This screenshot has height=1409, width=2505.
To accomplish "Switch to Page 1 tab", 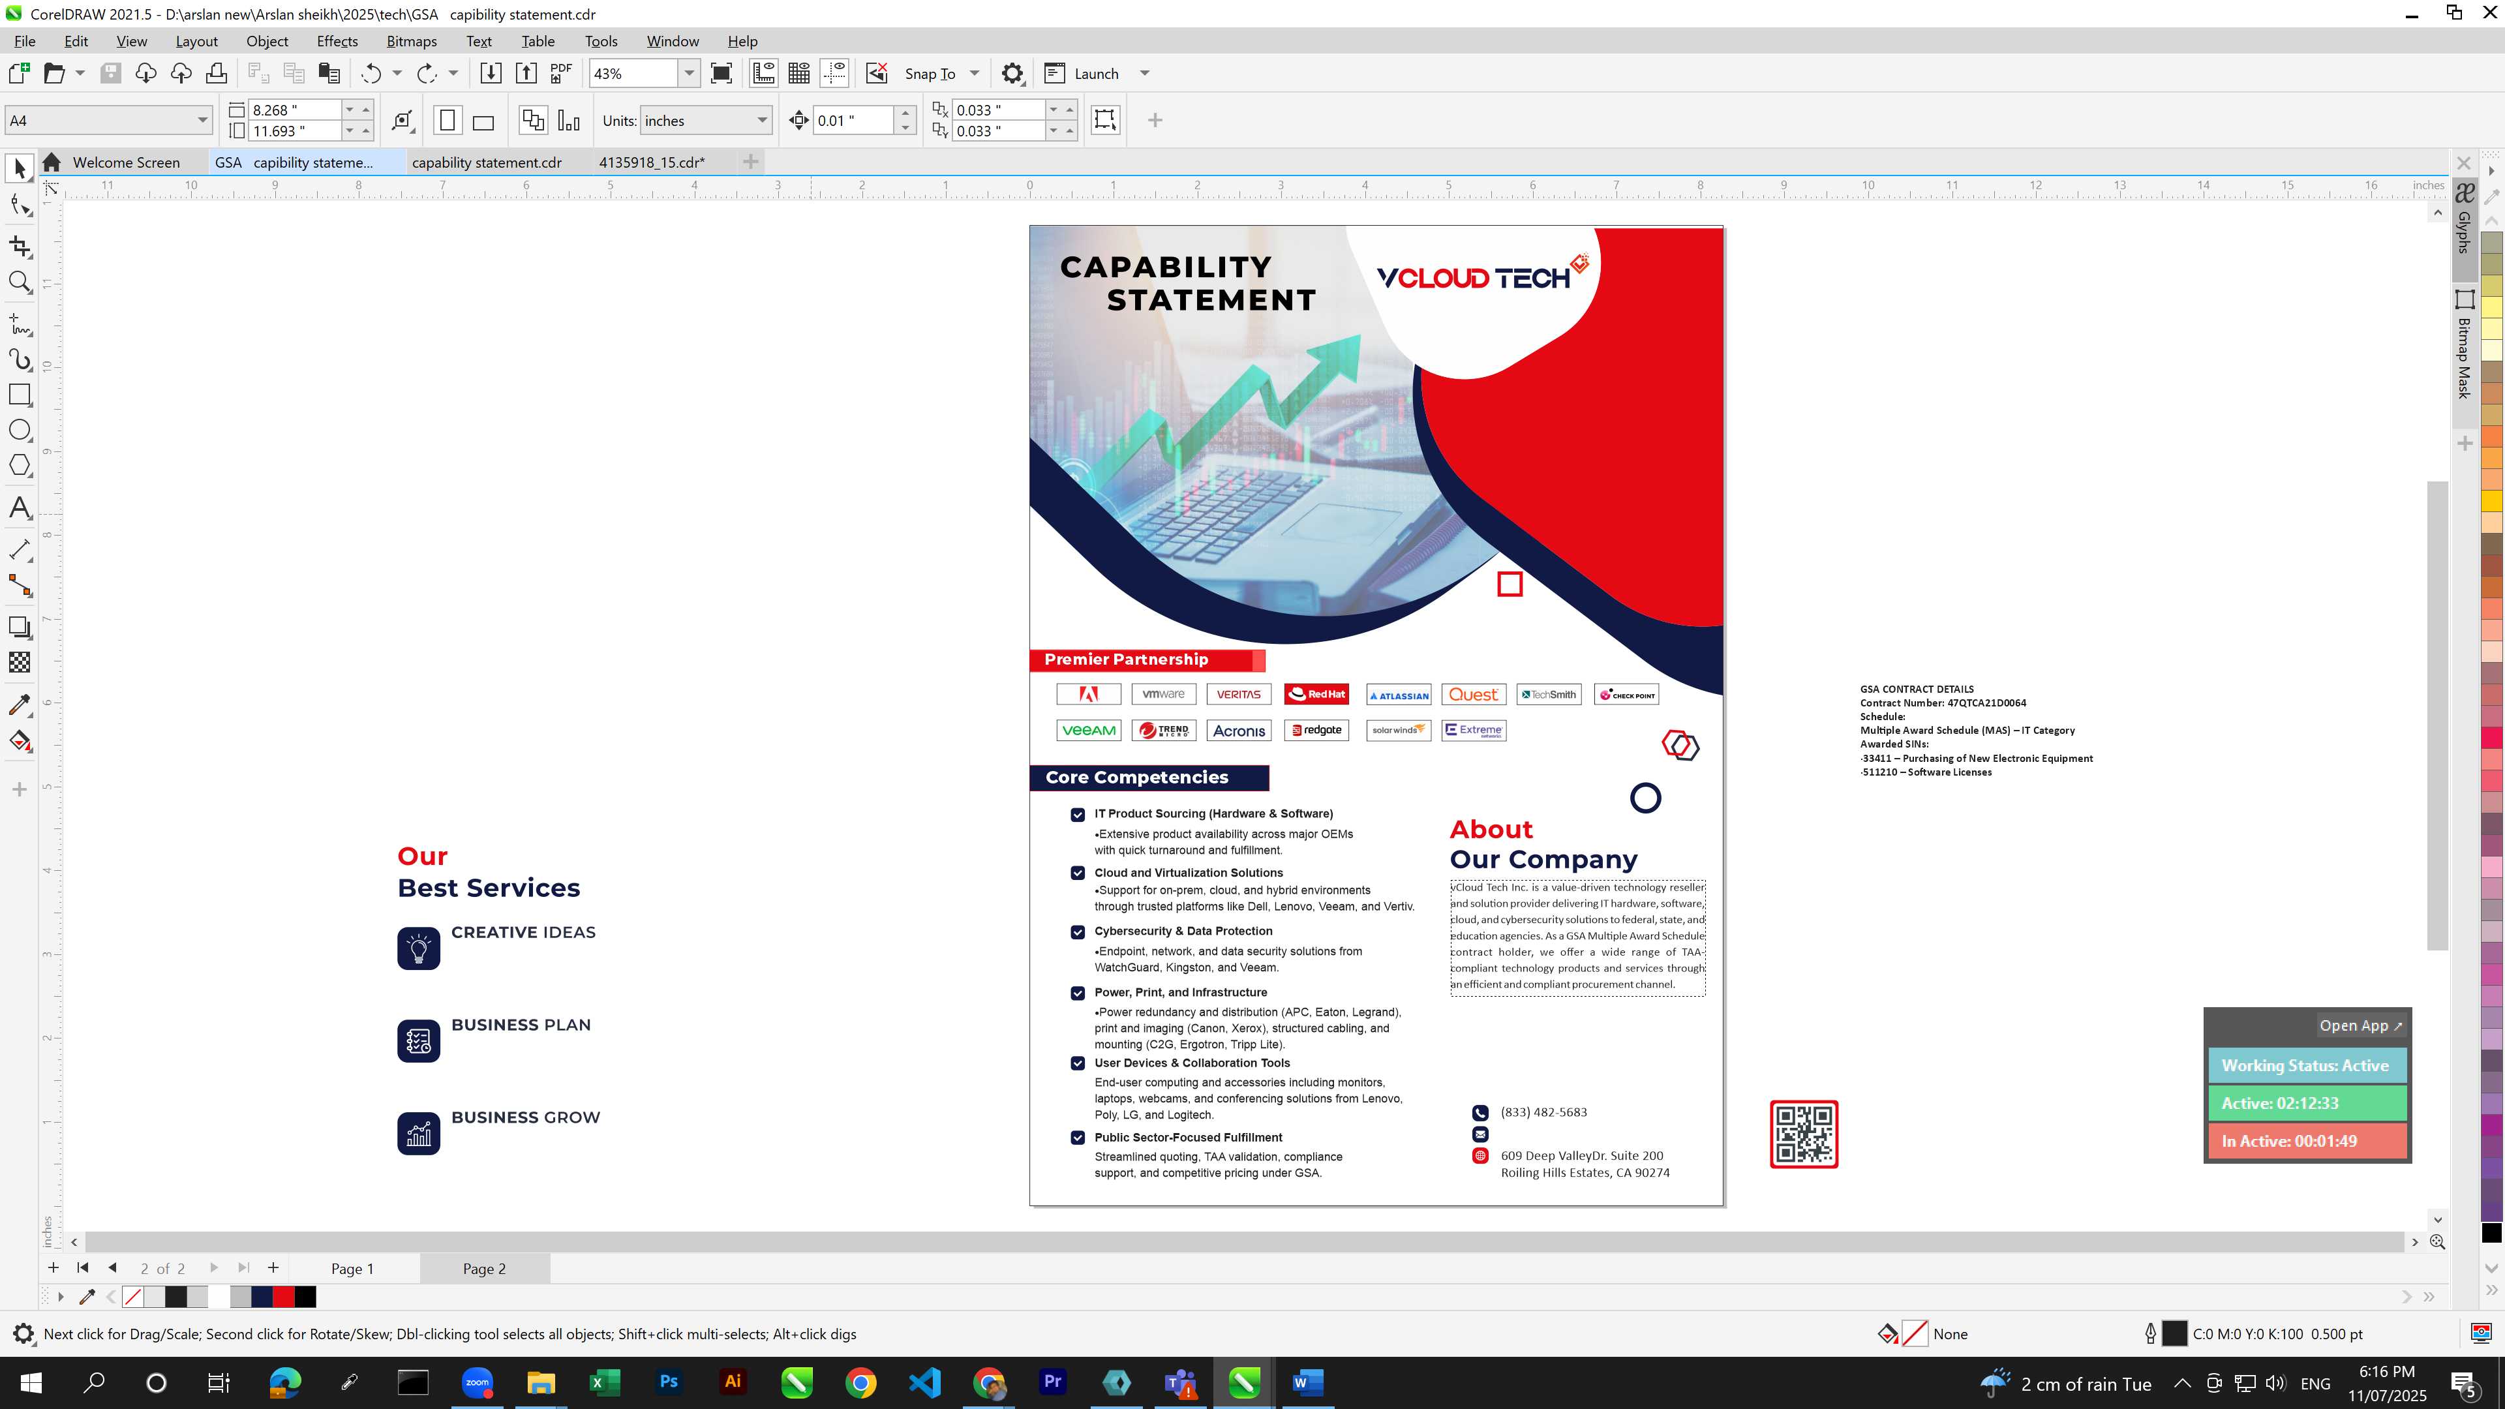I will 352,1268.
